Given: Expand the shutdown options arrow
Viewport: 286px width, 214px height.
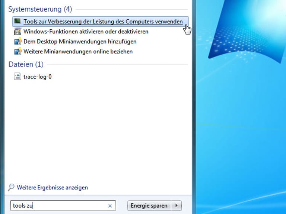Looking at the screenshot, I should coord(177,205).
